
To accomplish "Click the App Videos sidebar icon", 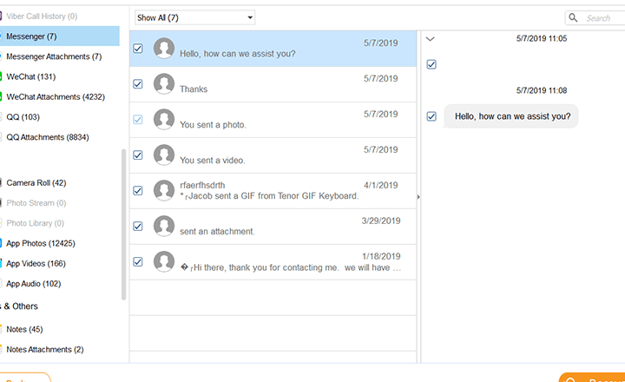I will coord(1,263).
